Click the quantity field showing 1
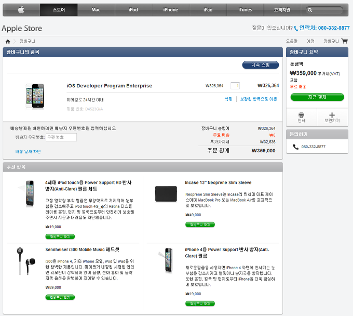The width and height of the screenshot is (353, 316). pyautogui.click(x=235, y=86)
